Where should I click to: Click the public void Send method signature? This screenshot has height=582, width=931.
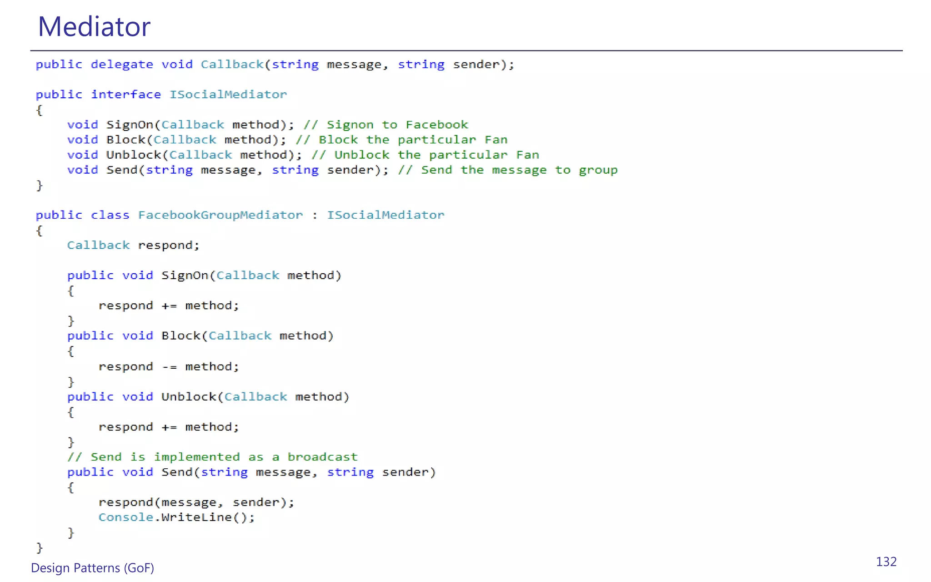pos(251,472)
